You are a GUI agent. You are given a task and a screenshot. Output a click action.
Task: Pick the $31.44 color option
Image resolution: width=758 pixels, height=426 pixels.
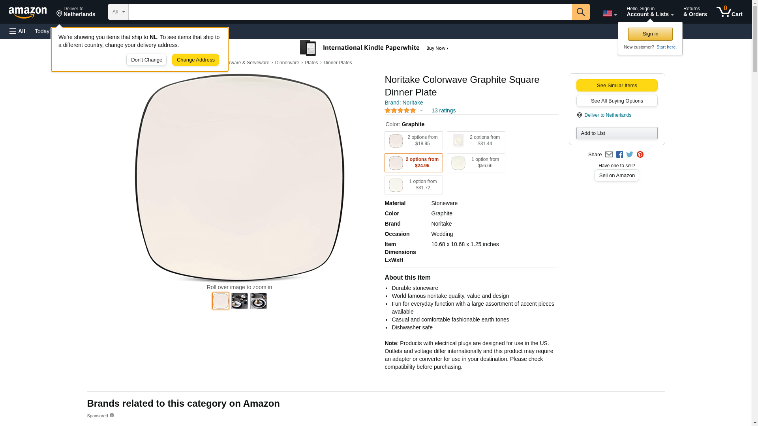(476, 141)
